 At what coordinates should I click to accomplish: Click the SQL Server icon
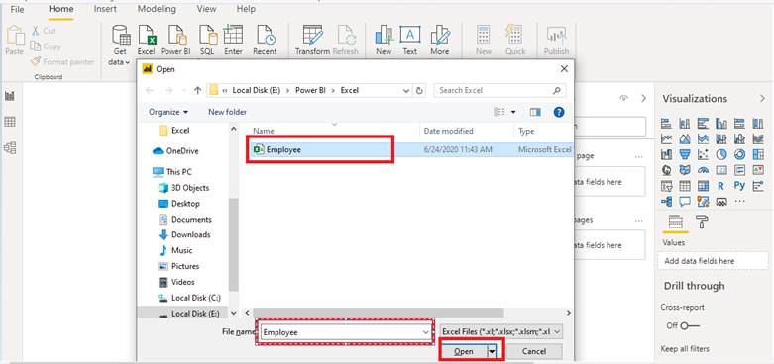click(208, 35)
